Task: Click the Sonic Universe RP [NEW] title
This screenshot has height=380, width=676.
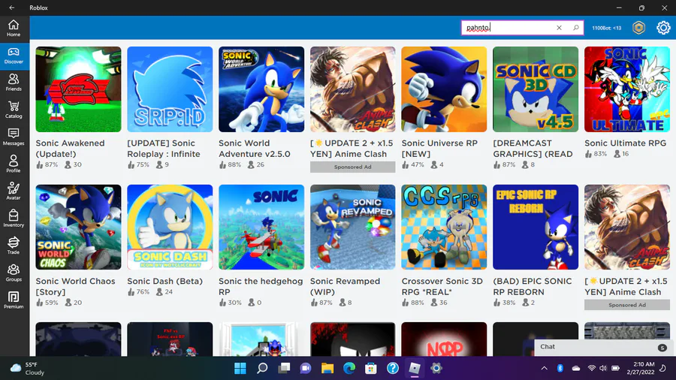Action: click(439, 148)
